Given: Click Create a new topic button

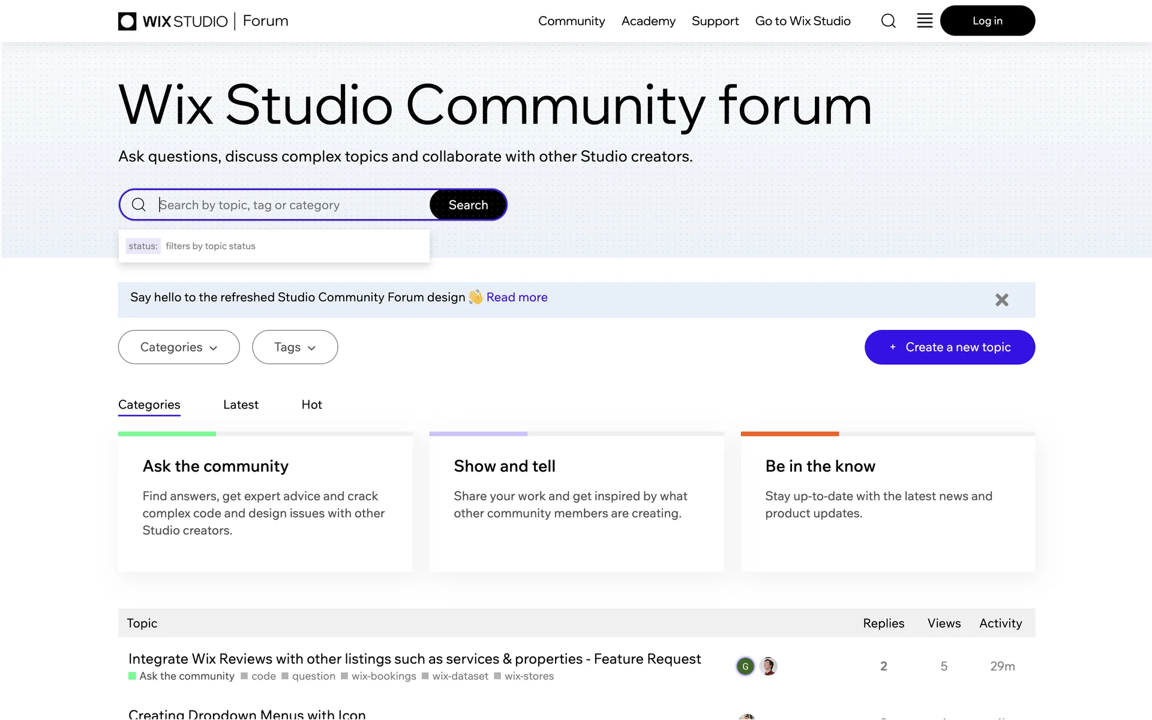Looking at the screenshot, I should point(949,347).
